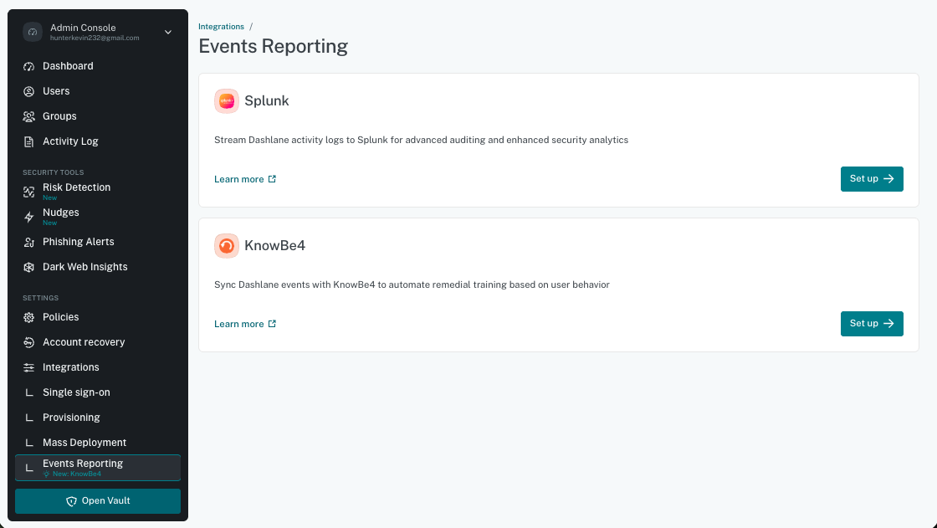Navigate to Phishing Alerts
This screenshot has height=528, width=937.
pos(98,242)
